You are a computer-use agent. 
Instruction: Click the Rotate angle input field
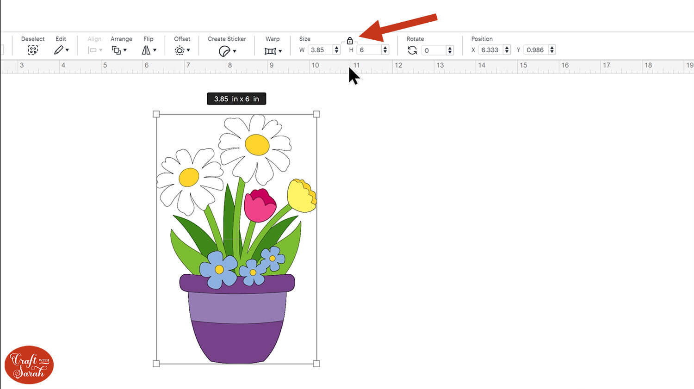pyautogui.click(x=434, y=50)
